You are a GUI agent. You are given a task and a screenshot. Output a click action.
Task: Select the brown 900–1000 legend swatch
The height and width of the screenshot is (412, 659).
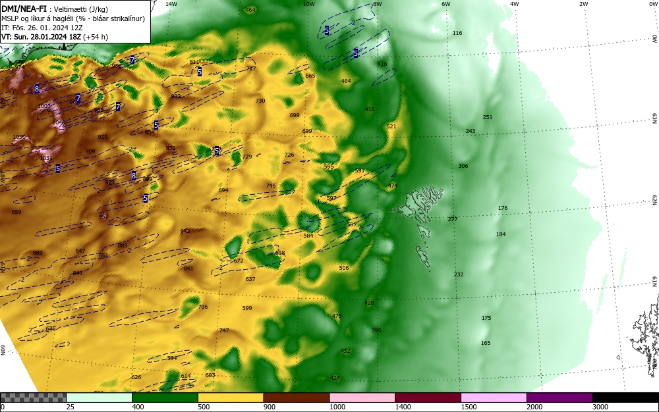[297, 398]
